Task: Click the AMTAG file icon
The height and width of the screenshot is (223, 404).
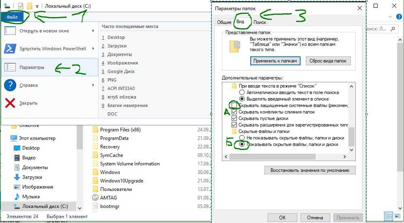Action: click(x=95, y=197)
